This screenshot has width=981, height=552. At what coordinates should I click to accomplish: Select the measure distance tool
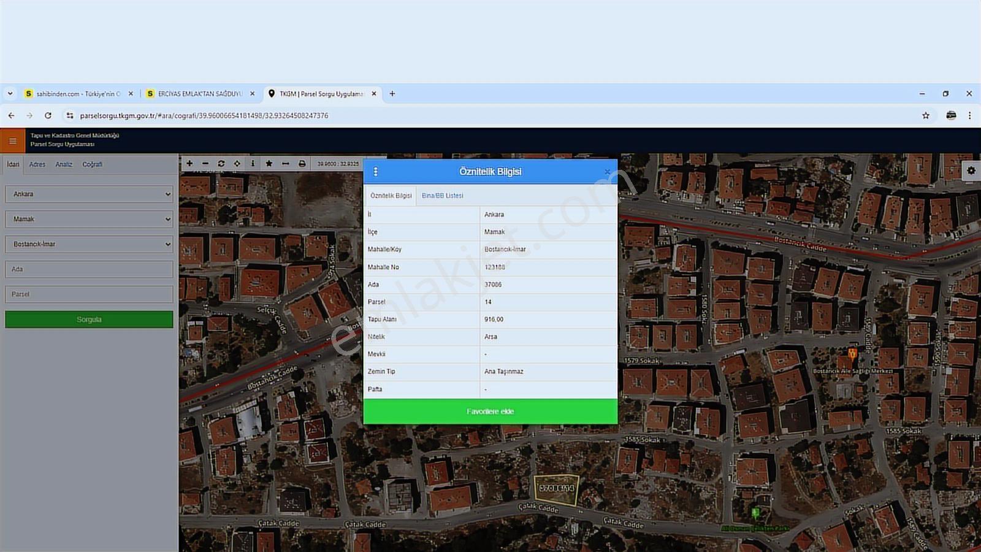(286, 164)
